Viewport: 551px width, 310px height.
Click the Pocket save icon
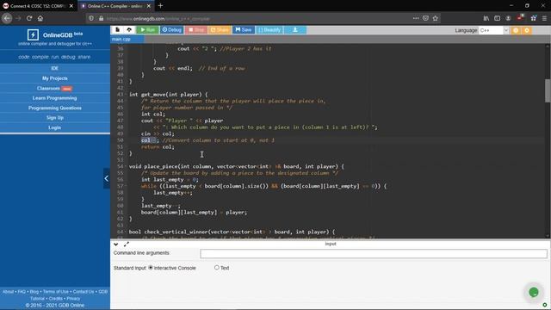pyautogui.click(x=425, y=18)
